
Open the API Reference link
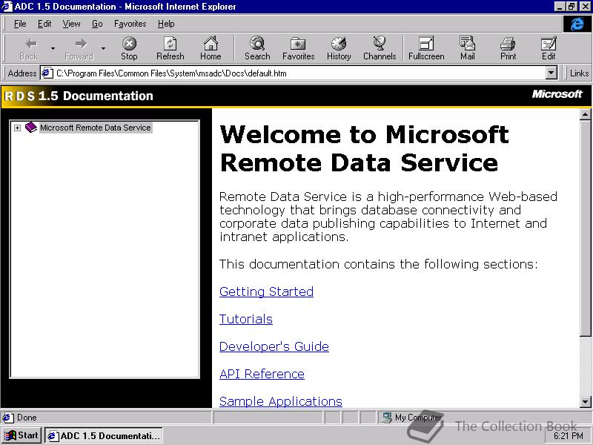pyautogui.click(x=262, y=374)
